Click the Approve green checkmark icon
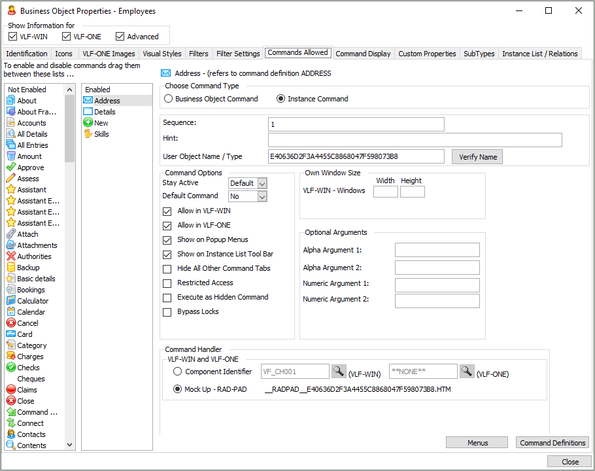The image size is (595, 471). point(11,167)
